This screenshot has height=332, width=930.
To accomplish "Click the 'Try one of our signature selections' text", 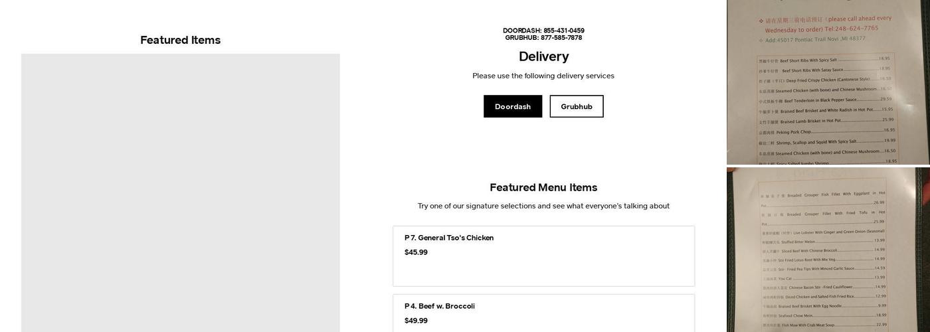I will (x=543, y=206).
